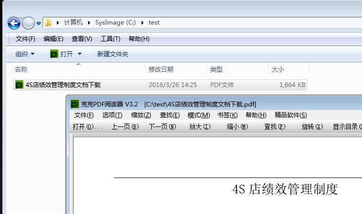Sort by 修改日期 column header

(x=161, y=70)
